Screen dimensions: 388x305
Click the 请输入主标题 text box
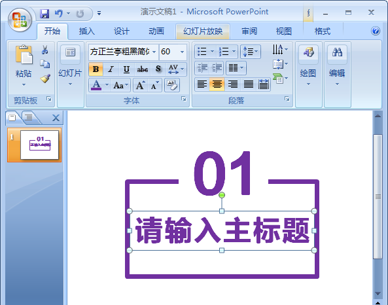(x=222, y=231)
